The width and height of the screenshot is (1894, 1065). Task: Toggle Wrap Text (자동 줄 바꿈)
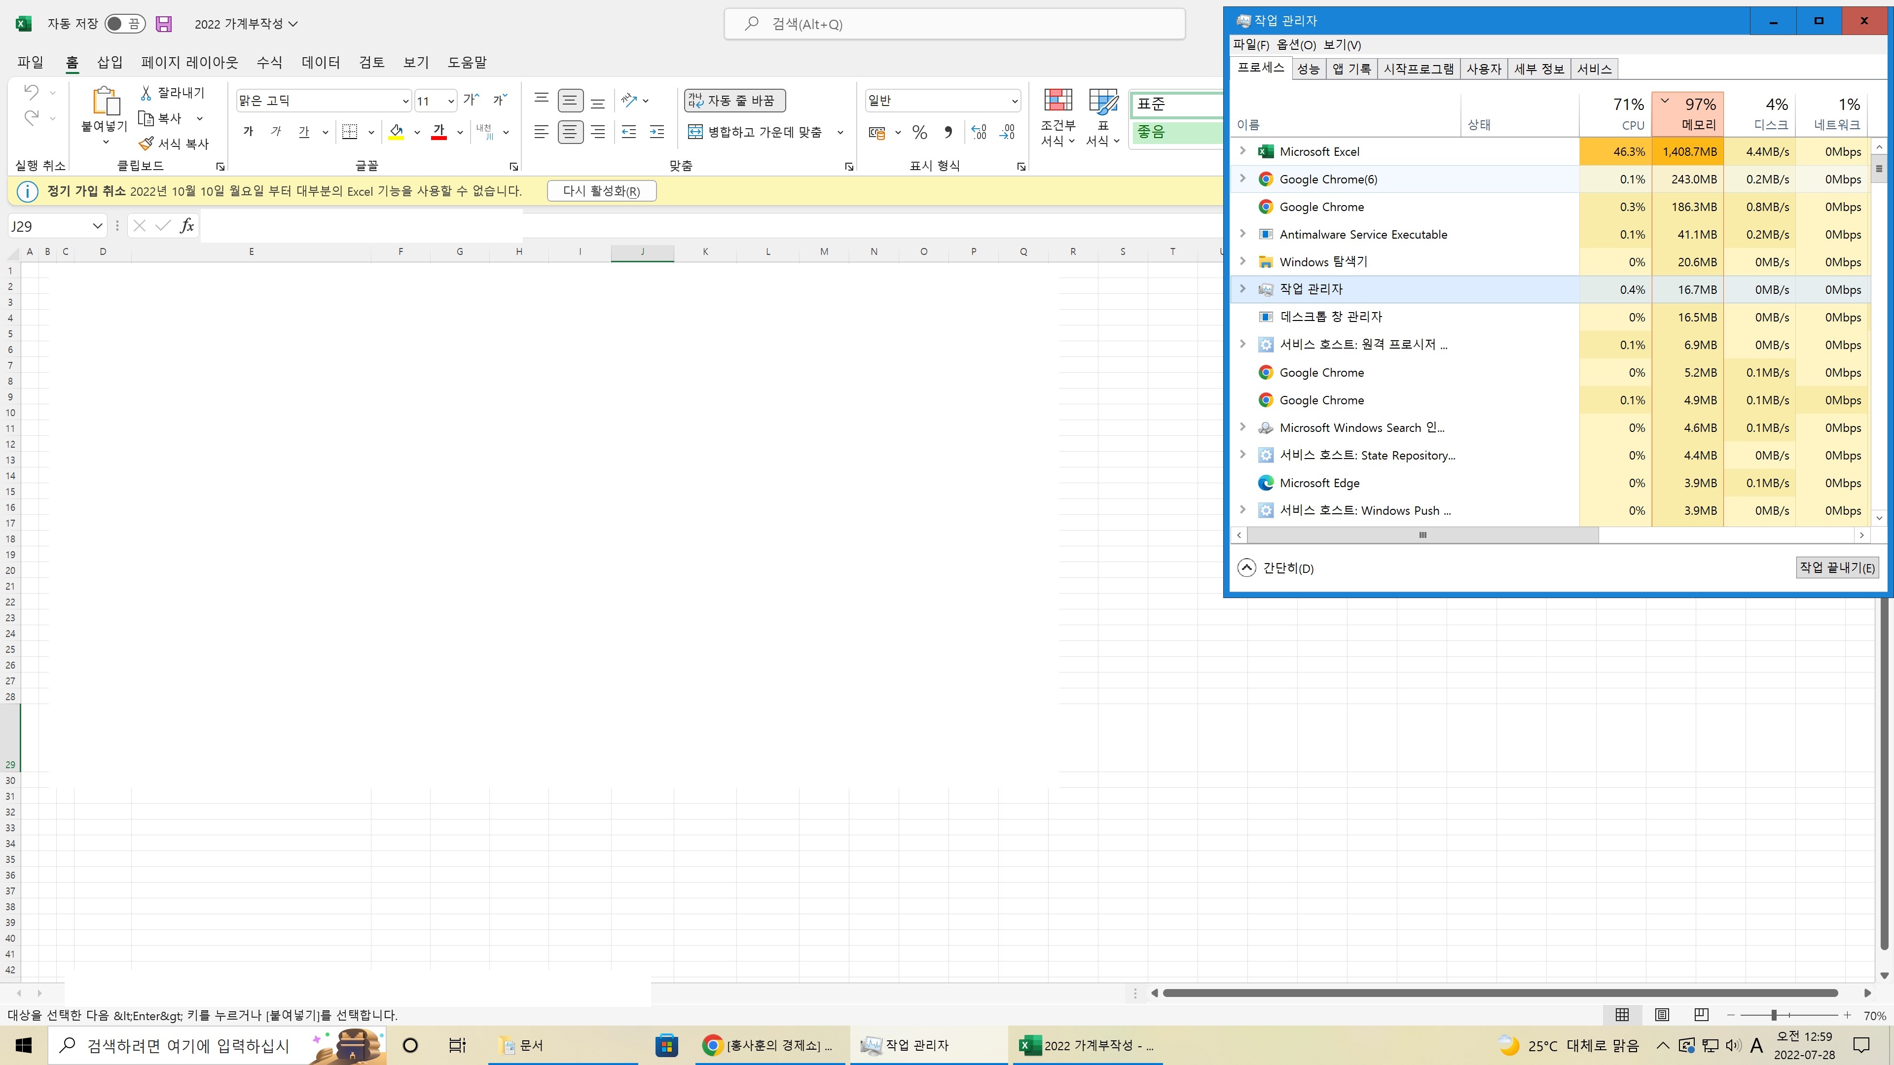click(x=734, y=100)
